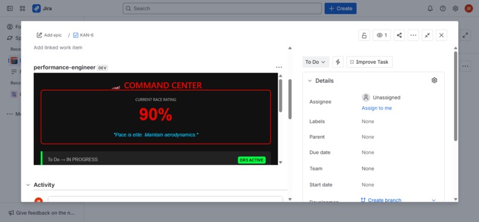Click the Start date None value
Image resolution: width=479 pixels, height=222 pixels.
(368, 185)
